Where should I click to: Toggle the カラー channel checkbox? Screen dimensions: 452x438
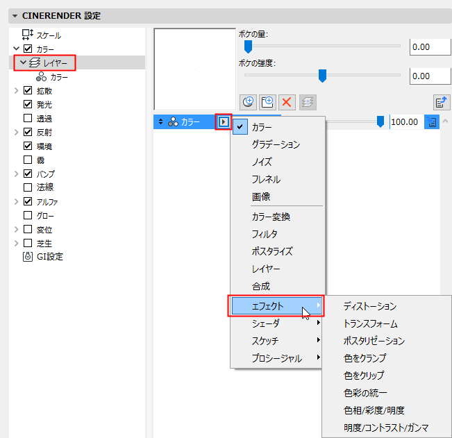28,49
